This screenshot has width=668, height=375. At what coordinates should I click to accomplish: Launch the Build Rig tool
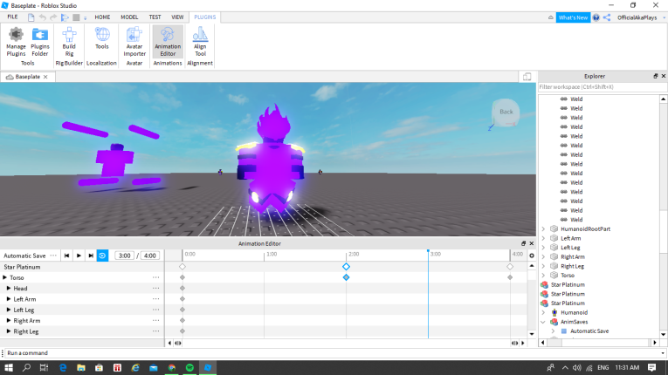(x=69, y=42)
